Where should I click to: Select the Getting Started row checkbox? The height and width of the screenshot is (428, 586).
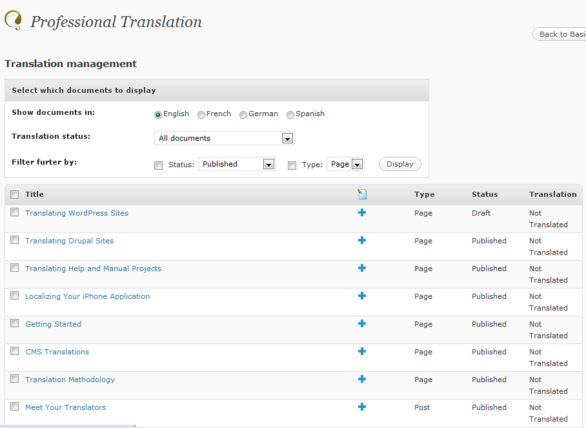pos(15,323)
